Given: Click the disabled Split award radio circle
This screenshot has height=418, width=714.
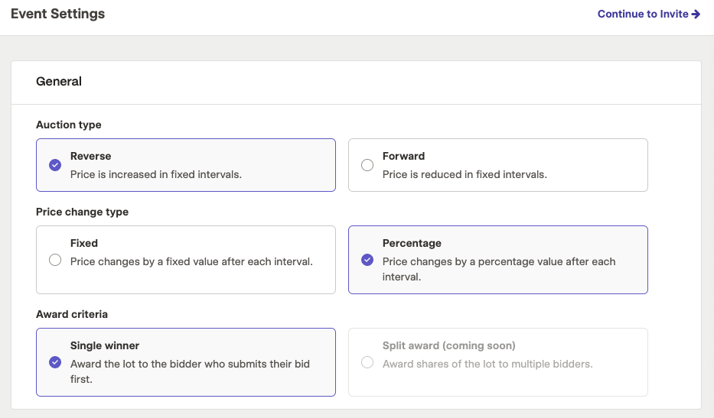Looking at the screenshot, I should (367, 362).
